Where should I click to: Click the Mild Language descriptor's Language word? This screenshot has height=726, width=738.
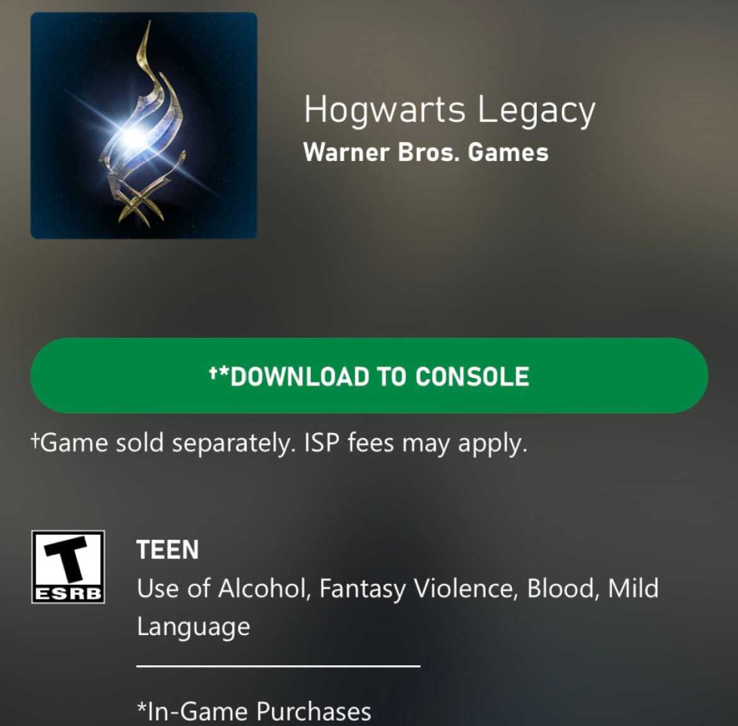[x=194, y=628]
